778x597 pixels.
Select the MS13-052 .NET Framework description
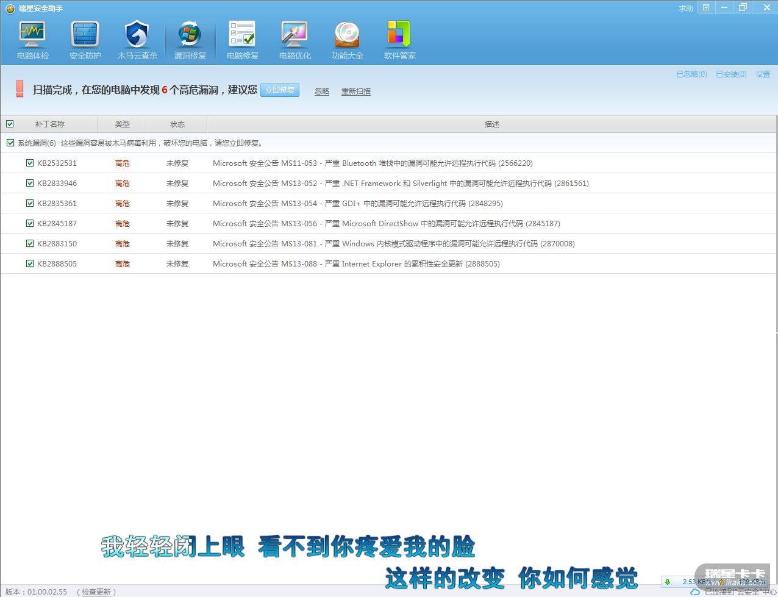click(x=401, y=183)
